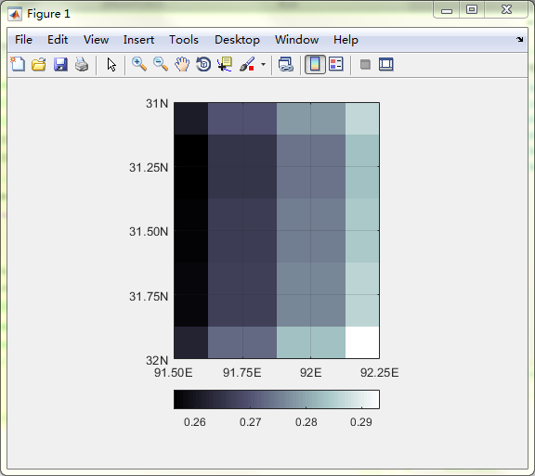Image resolution: width=535 pixels, height=476 pixels.
Task: Click the white cell in the heatmap
Action: pos(362,342)
